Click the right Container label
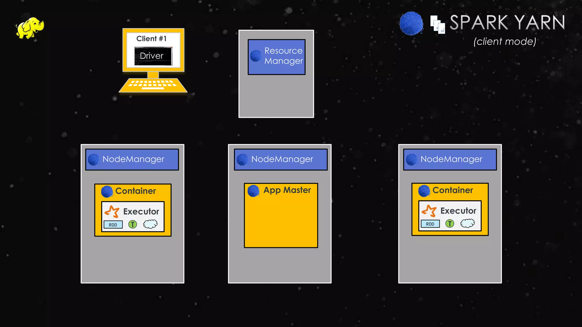Screen dimensions: 582x327 453,190
